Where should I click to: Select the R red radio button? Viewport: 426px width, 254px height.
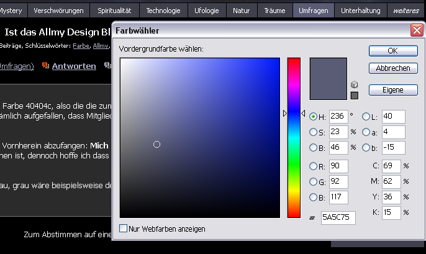pos(313,166)
